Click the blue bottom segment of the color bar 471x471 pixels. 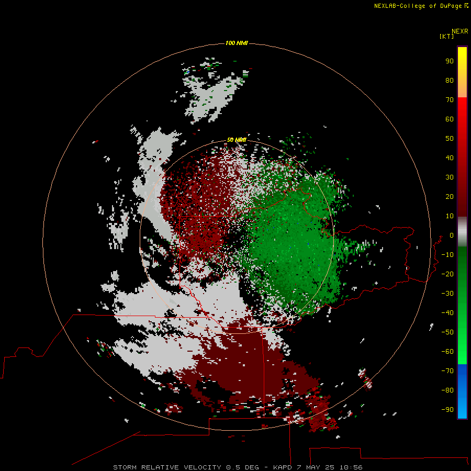pyautogui.click(x=462, y=391)
